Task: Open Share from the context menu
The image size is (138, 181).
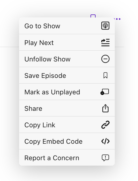Action: [x=67, y=108]
